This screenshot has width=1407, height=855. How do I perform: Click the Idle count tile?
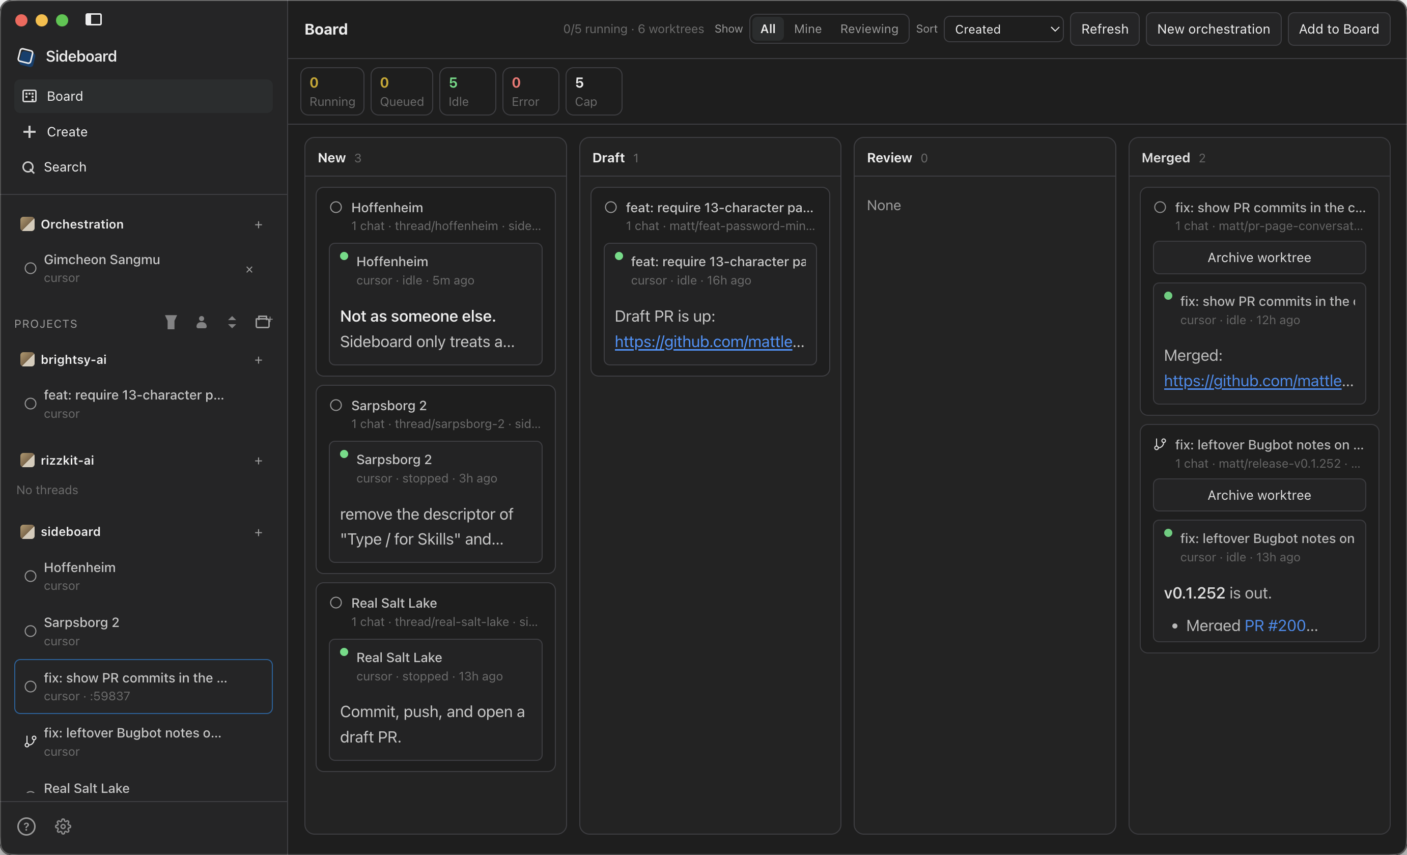pyautogui.click(x=468, y=91)
